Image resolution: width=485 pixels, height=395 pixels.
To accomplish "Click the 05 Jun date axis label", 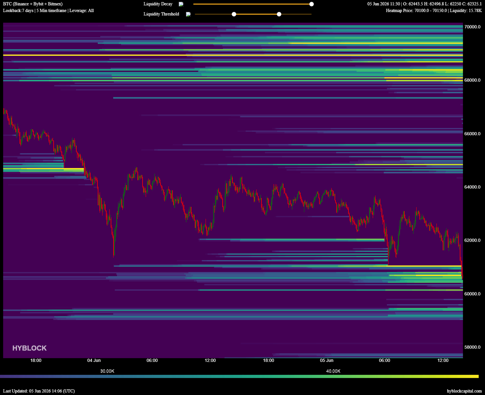I will [327, 360].
